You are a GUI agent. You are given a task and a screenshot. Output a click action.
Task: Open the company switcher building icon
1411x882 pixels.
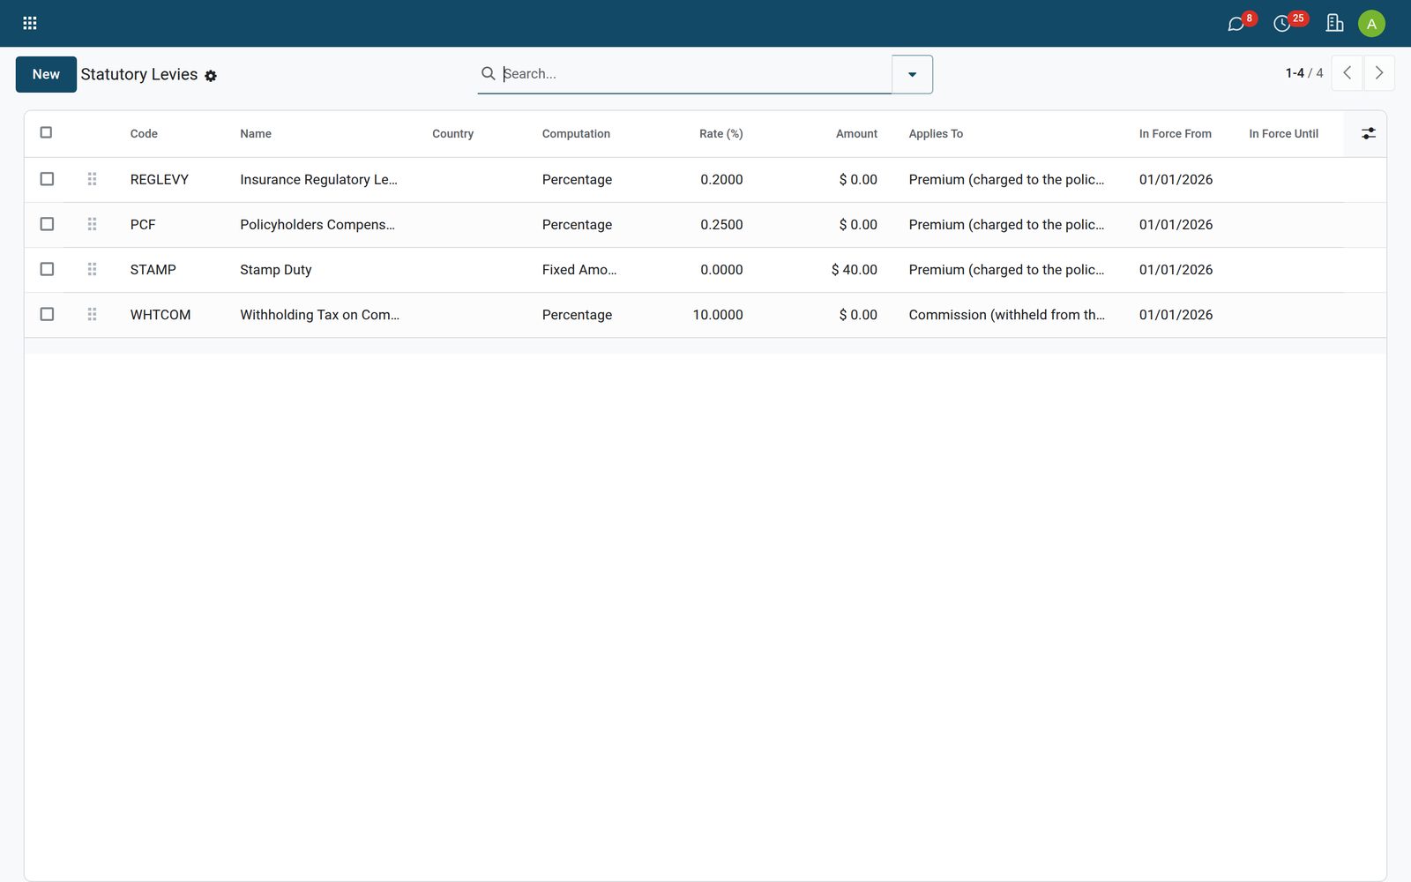click(x=1334, y=23)
